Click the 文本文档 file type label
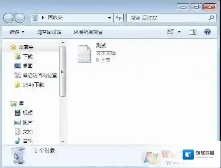 (x=106, y=53)
